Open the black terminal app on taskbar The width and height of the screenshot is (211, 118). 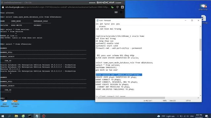30,116
